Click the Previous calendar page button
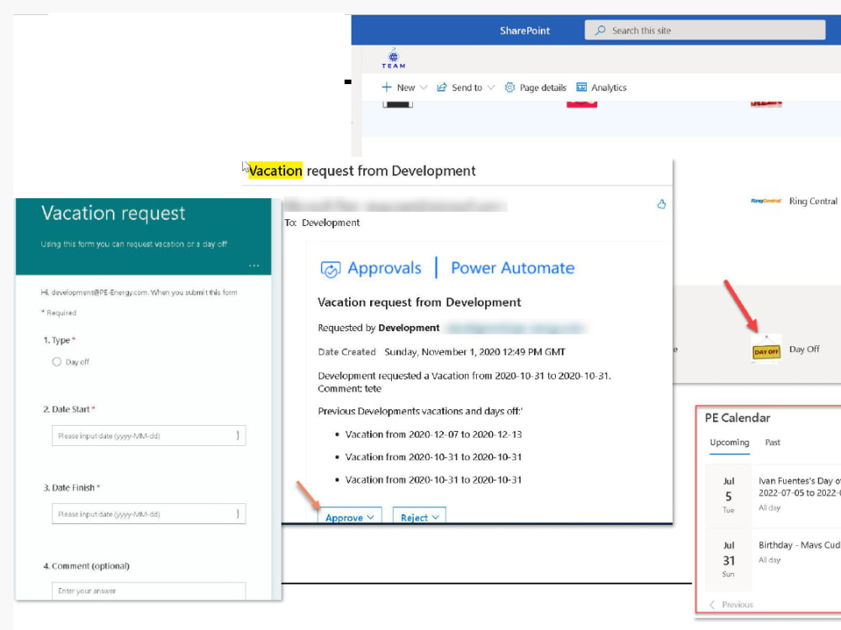 (x=731, y=604)
